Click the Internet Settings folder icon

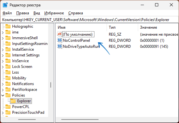point(8,55)
